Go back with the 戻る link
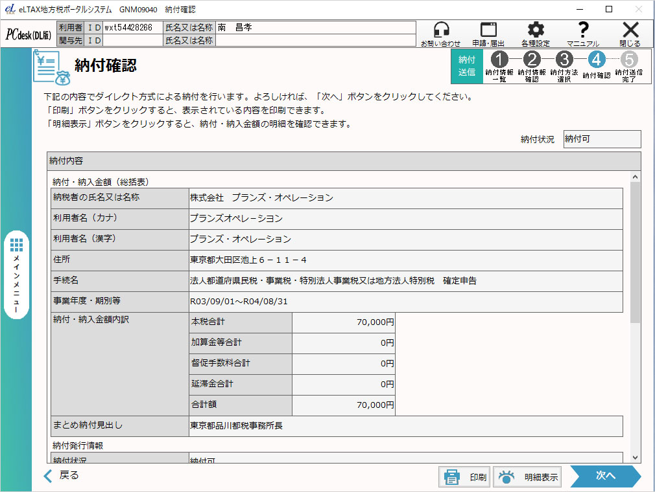The height and width of the screenshot is (492, 655). tap(62, 476)
